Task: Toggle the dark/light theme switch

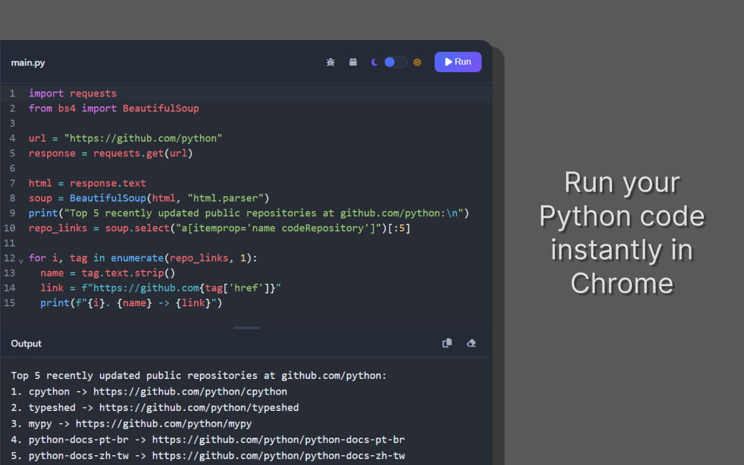Action: click(395, 62)
